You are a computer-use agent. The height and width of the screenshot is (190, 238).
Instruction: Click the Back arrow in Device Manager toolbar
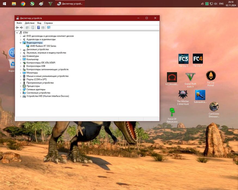click(x=17, y=27)
